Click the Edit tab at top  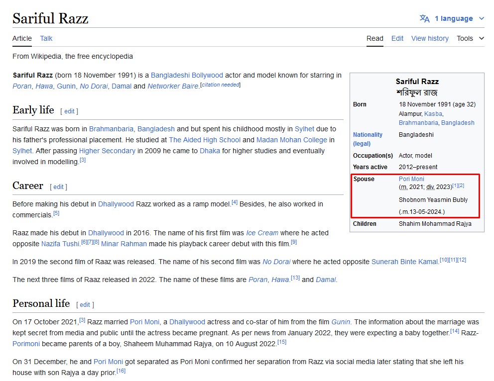[x=397, y=38]
